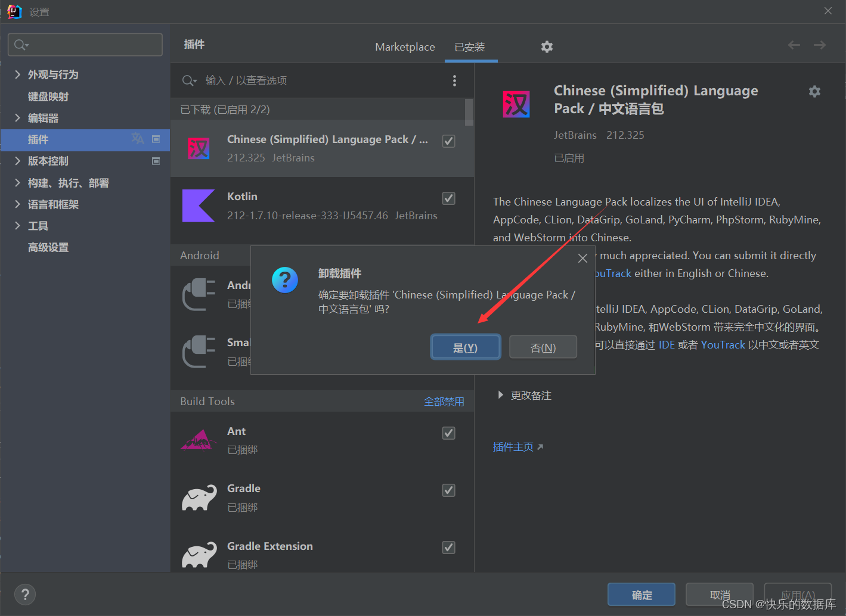Viewport: 846px width, 616px height.
Task: Open 键盘映射 settings page
Action: pos(48,97)
